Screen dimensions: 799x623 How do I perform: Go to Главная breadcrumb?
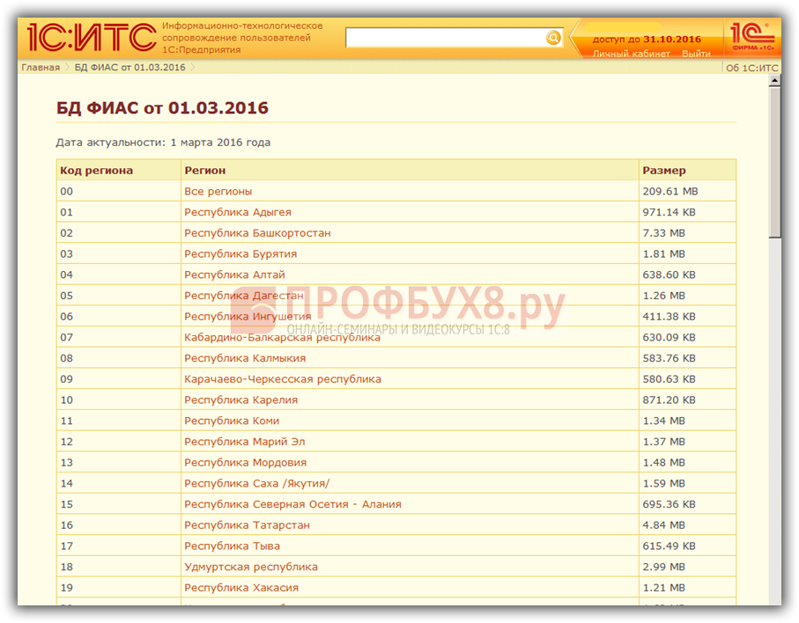point(41,68)
